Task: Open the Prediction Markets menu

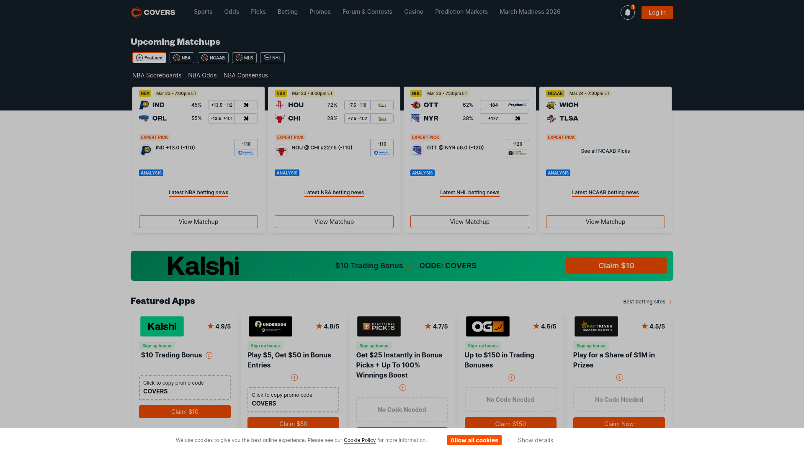Action: (x=461, y=12)
